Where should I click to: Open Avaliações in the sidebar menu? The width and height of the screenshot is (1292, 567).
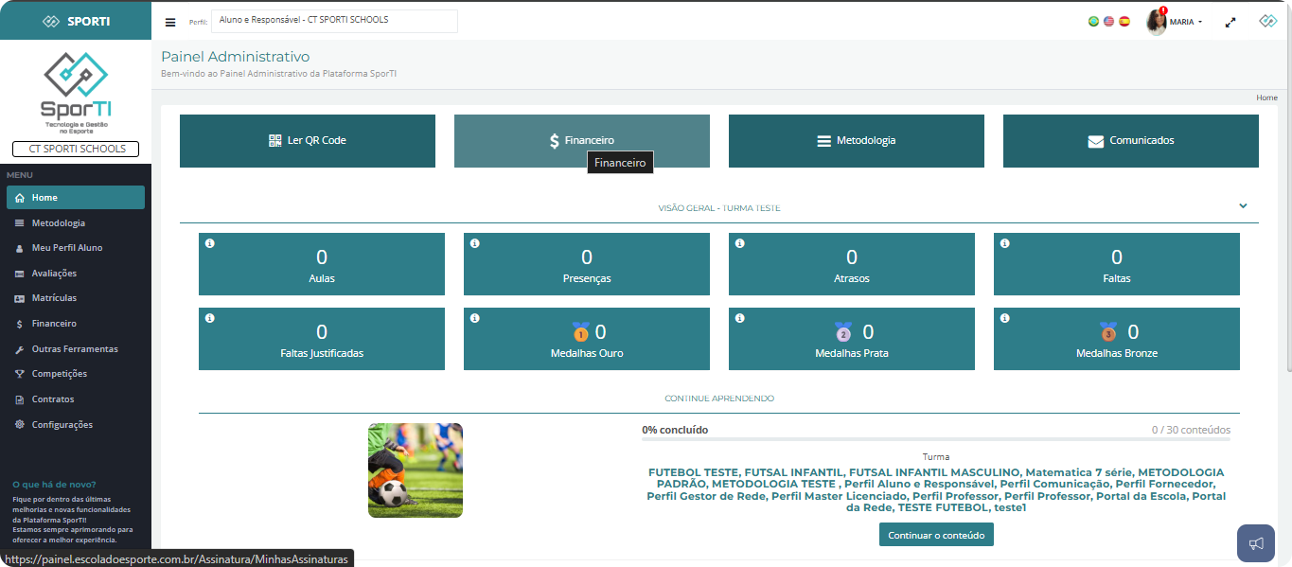[54, 274]
